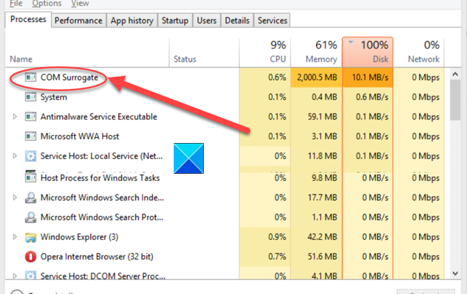Click the System process icon
This screenshot has width=467, height=294.
click(x=30, y=97)
